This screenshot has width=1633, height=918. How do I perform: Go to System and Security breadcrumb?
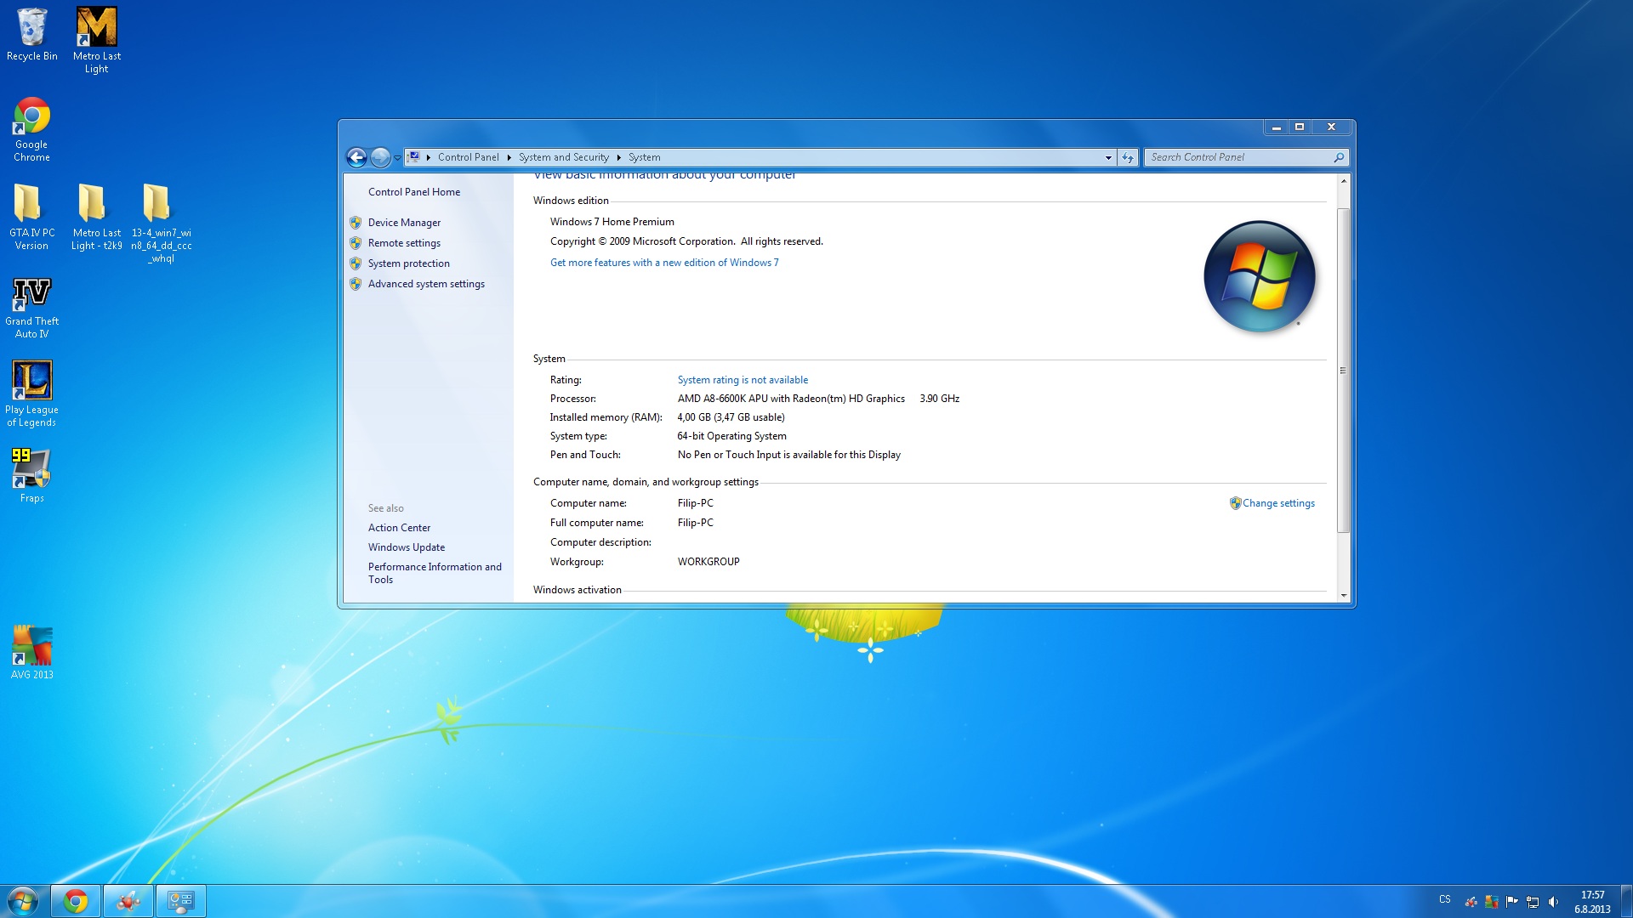pos(564,157)
